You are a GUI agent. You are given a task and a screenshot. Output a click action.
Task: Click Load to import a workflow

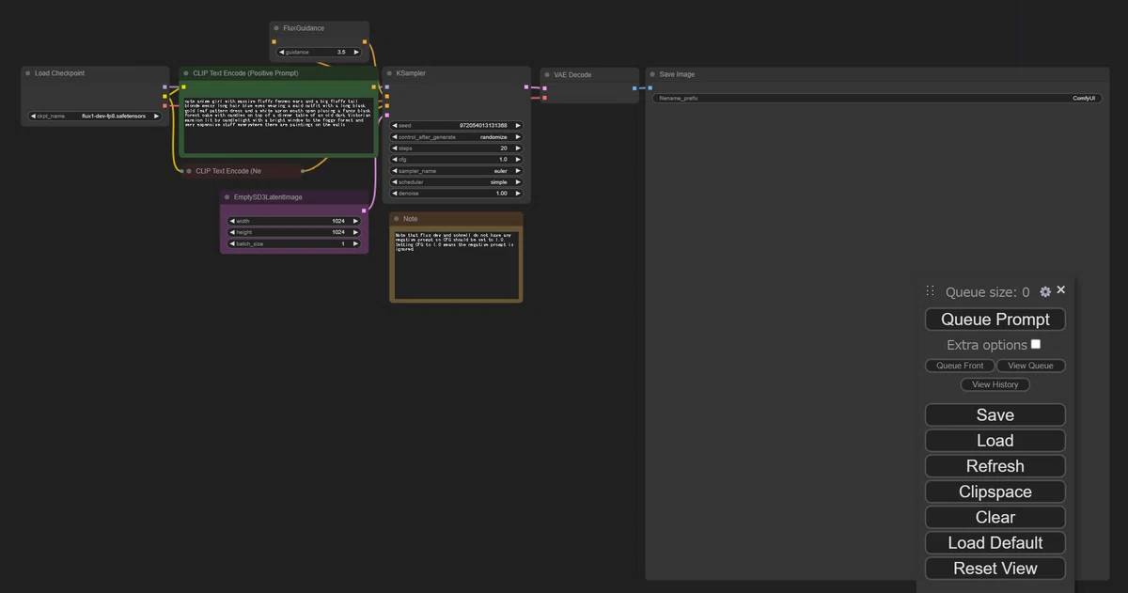[995, 441]
